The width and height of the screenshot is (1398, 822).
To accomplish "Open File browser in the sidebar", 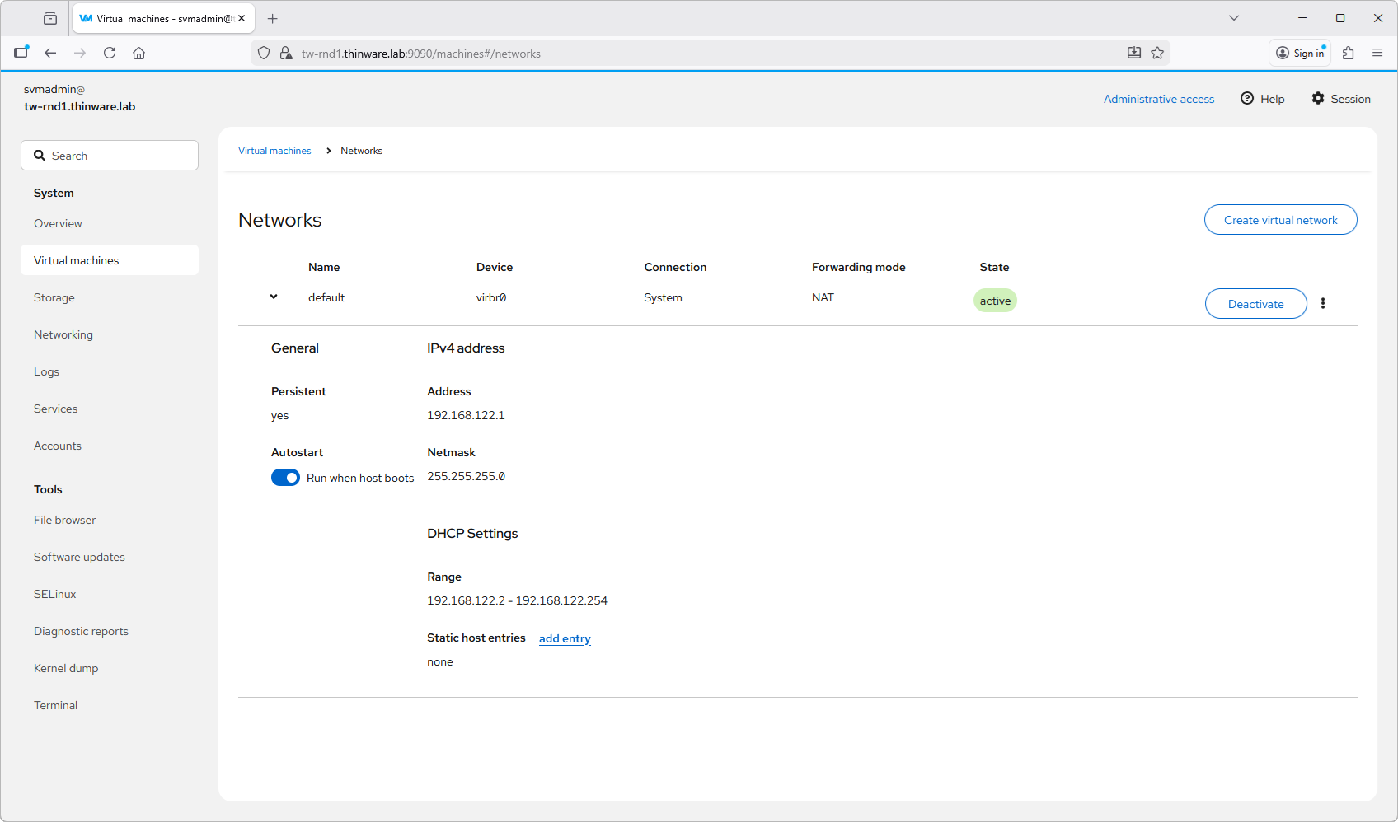I will tap(110, 520).
